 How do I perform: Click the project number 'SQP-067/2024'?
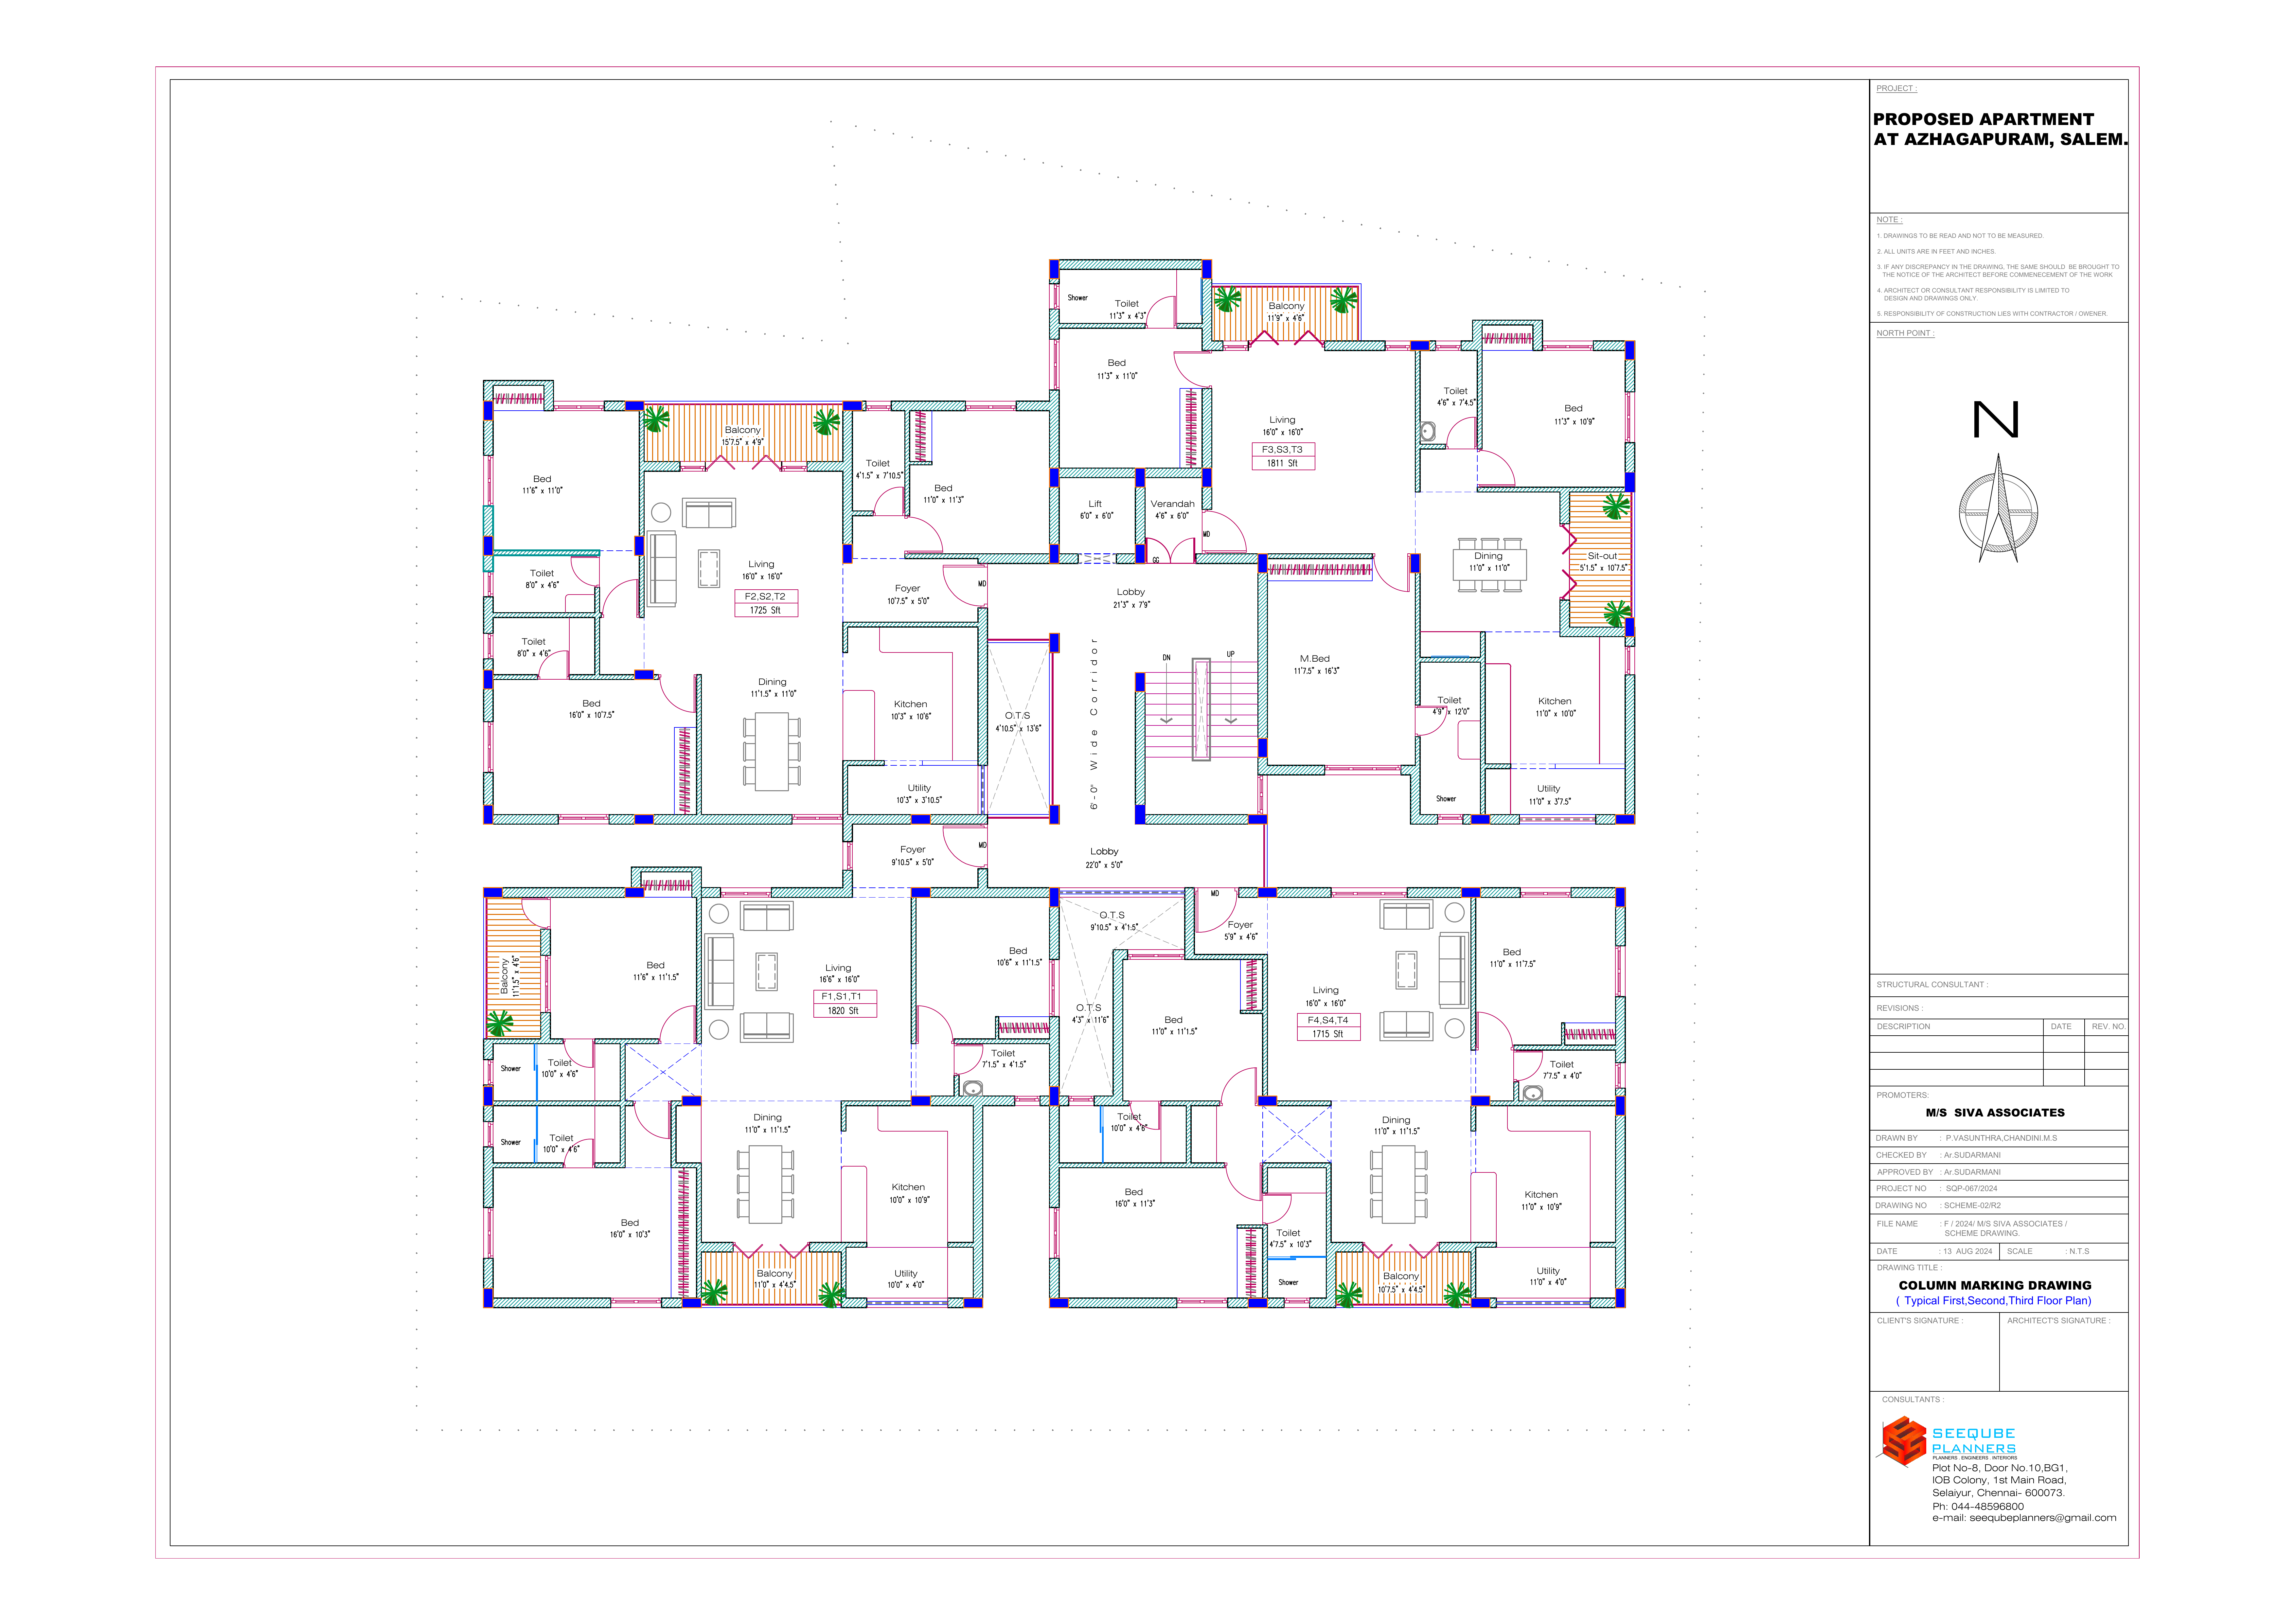pyautogui.click(x=1971, y=1189)
